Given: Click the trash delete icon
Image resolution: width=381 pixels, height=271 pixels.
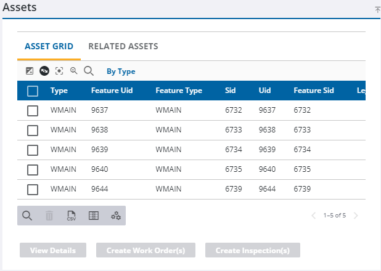Looking at the screenshot, I should point(49,216).
